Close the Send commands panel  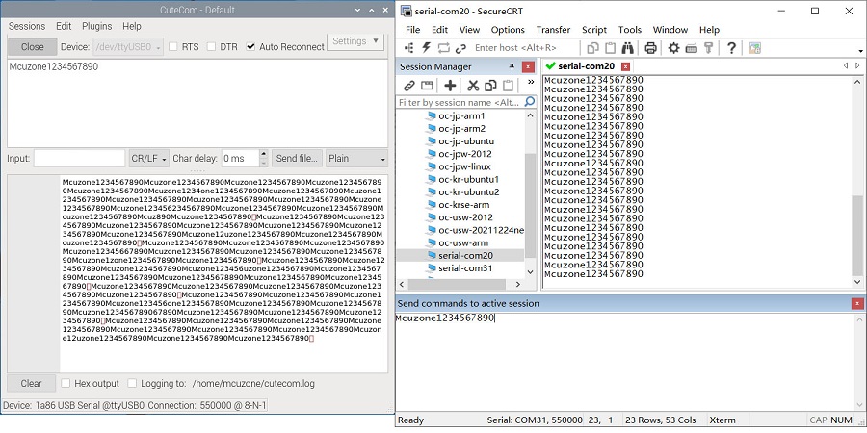[857, 303]
